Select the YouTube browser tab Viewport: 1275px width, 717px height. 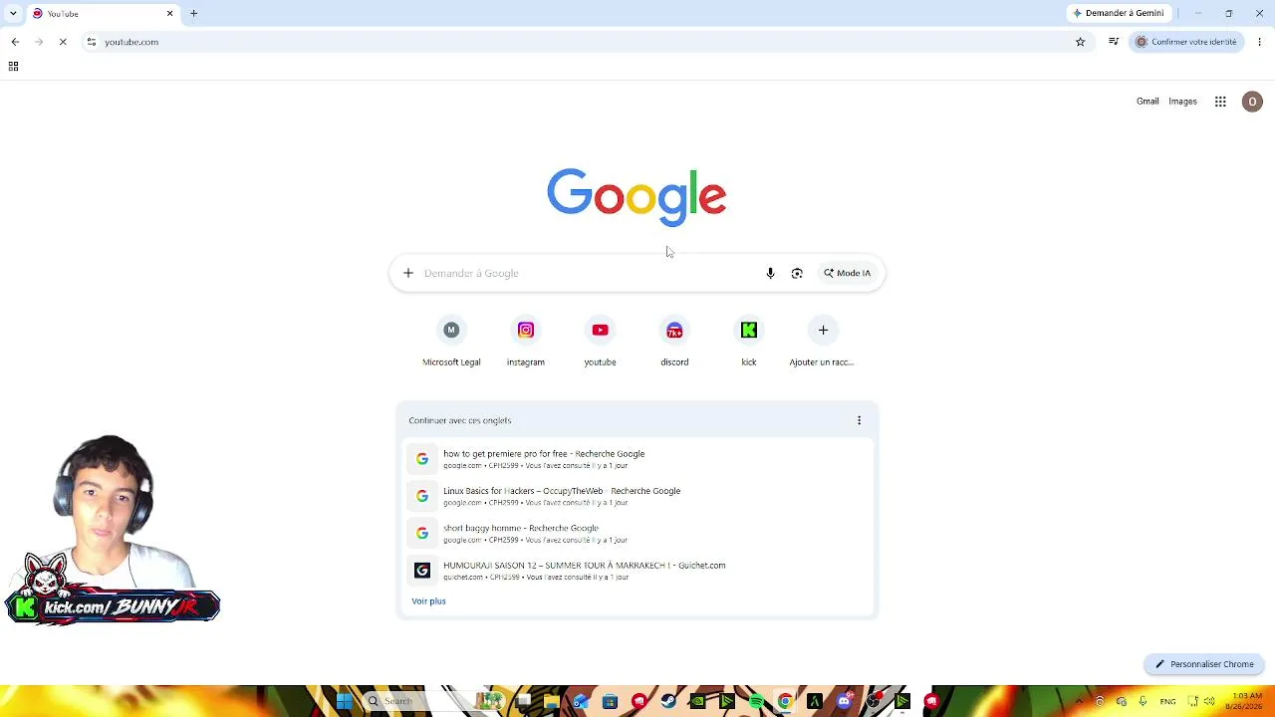(102, 13)
